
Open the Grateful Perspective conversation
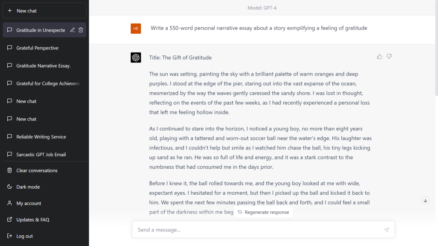37,48
